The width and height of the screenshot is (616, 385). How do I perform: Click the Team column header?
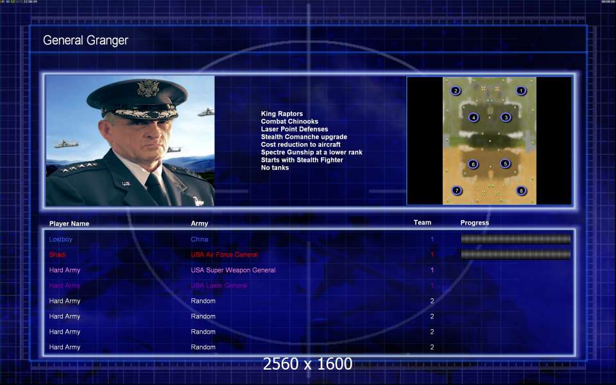[422, 223]
